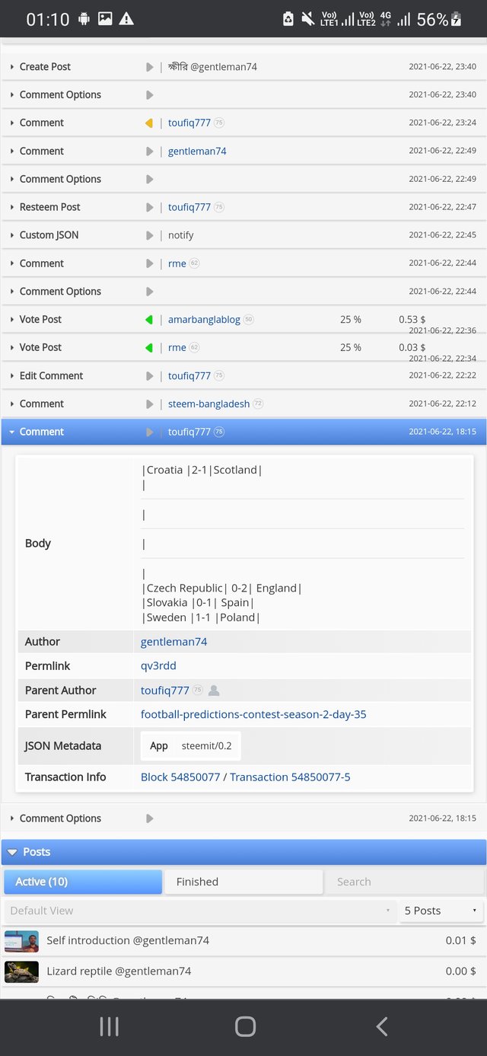The width and height of the screenshot is (487, 1056).
Task: Click the Czech Republic 0-2 England line
Action: click(222, 589)
